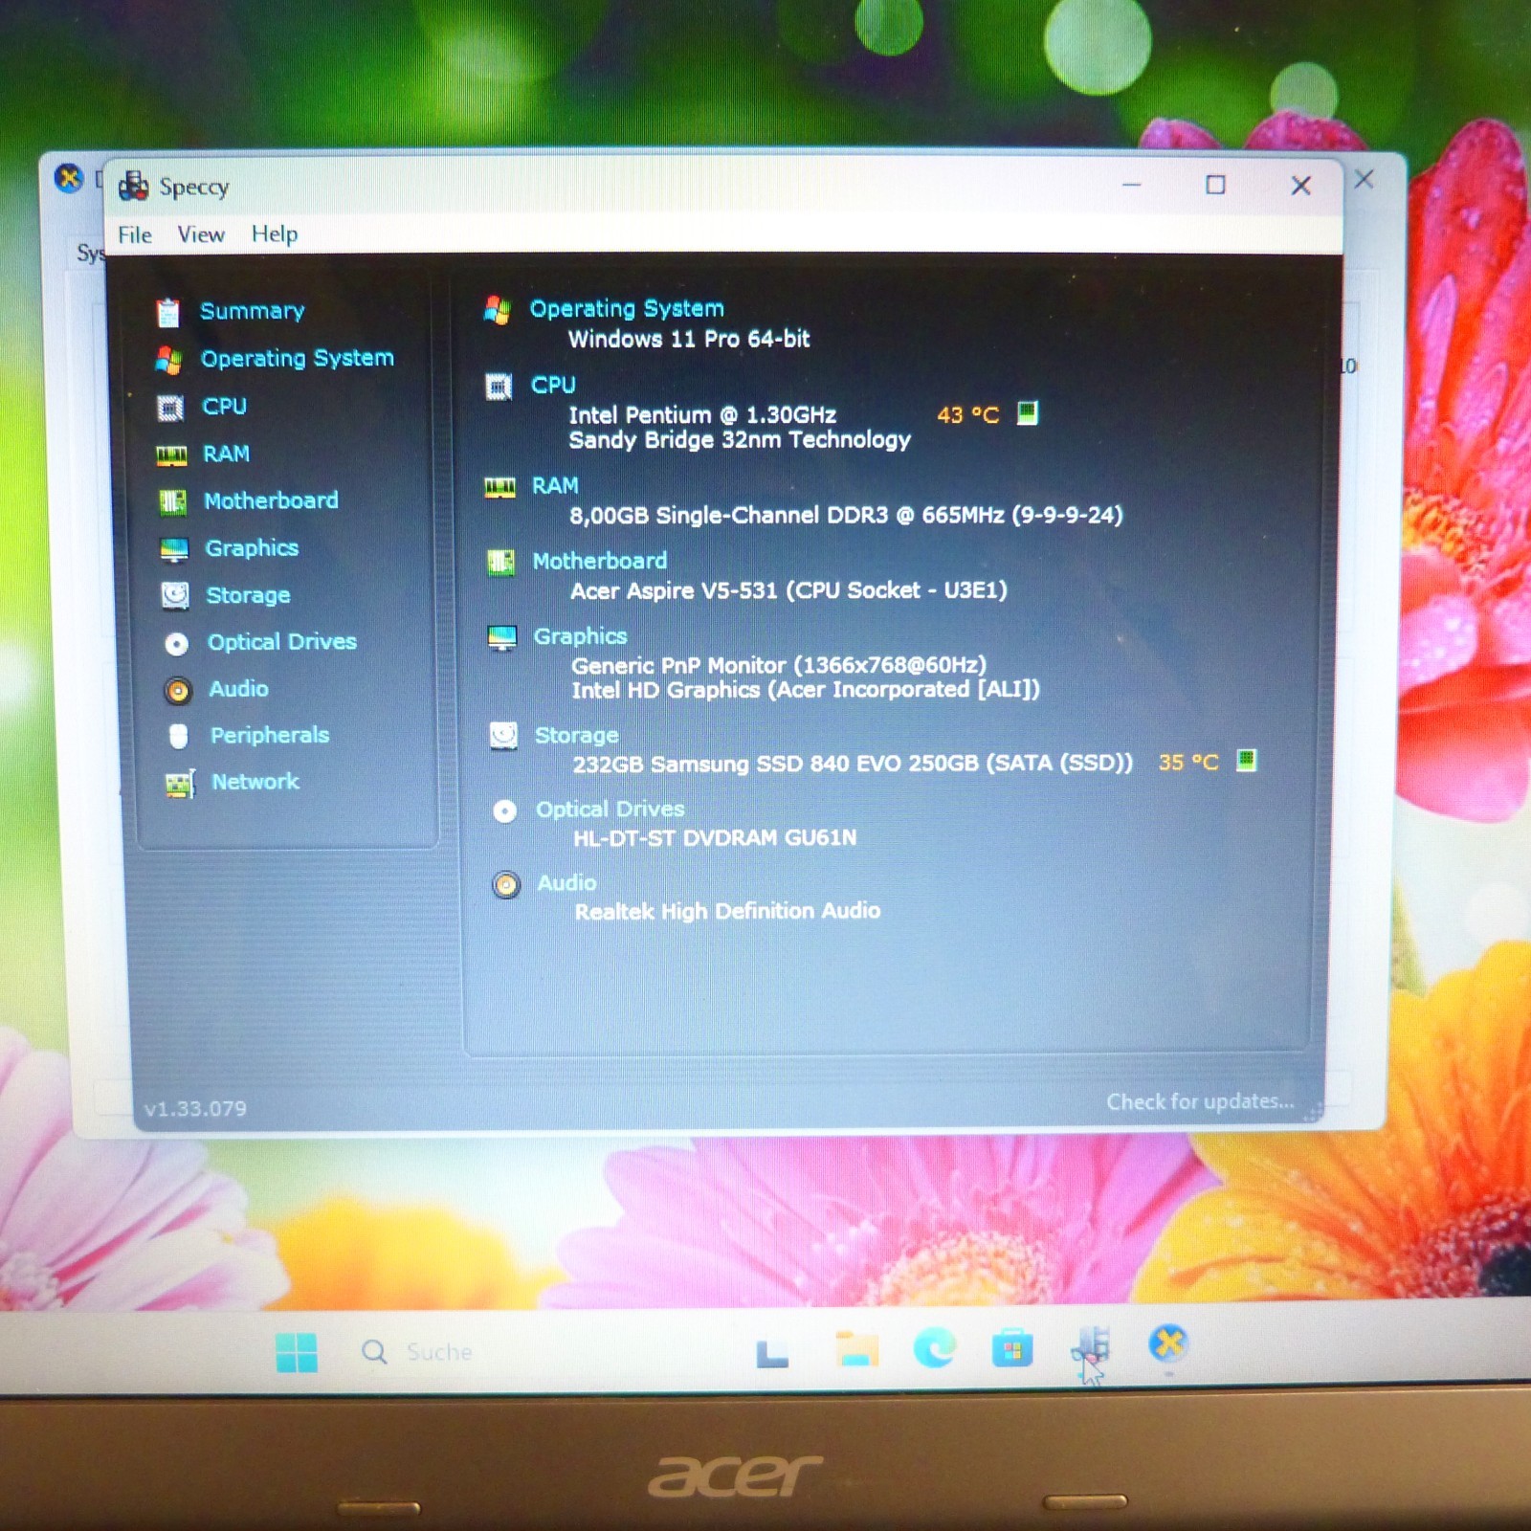This screenshot has width=1531, height=1531.
Task: Click the Intel Pentium @ 1.30GHz text
Action: [x=702, y=415]
